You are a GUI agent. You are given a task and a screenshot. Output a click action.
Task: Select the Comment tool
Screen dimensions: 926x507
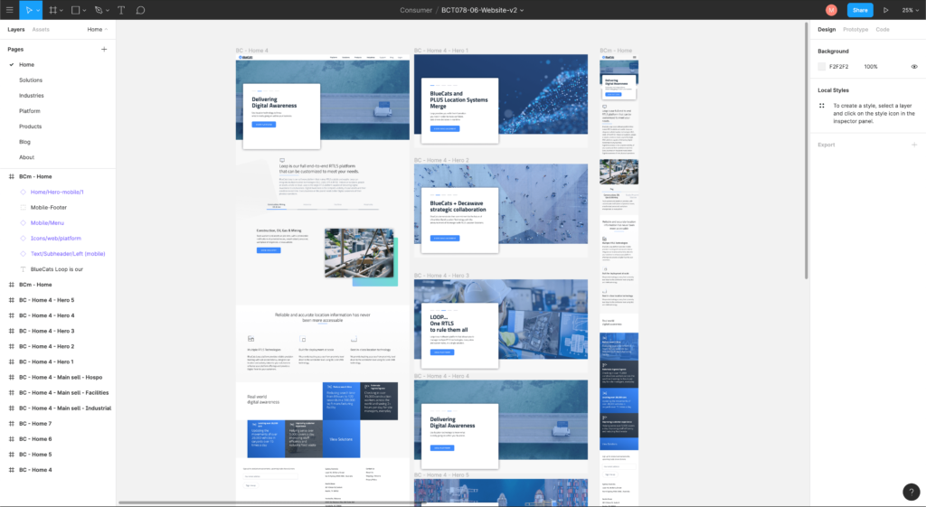coord(140,10)
